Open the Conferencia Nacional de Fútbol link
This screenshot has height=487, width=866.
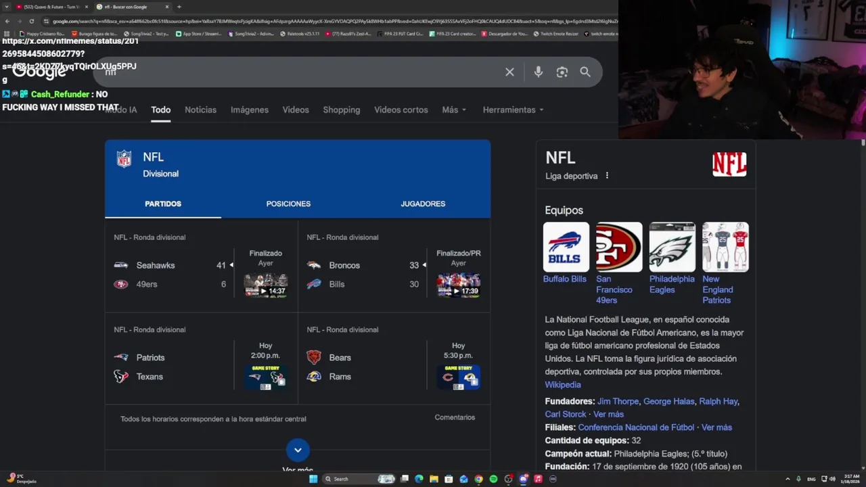(636, 427)
